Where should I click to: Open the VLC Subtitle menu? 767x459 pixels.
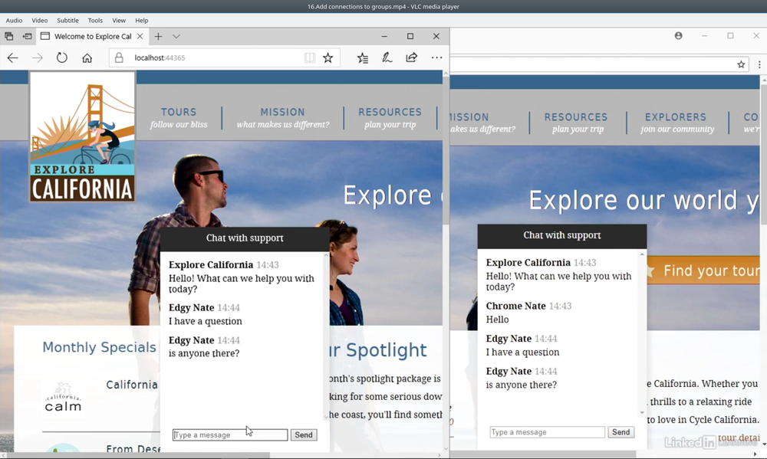(67, 21)
